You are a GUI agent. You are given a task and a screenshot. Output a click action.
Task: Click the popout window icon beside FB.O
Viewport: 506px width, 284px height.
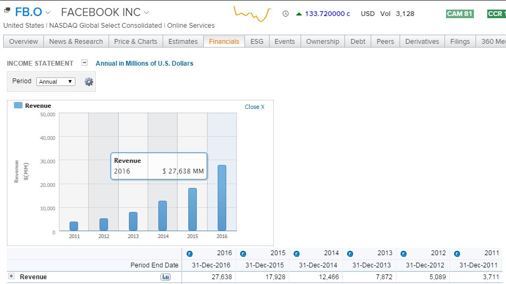7,10
